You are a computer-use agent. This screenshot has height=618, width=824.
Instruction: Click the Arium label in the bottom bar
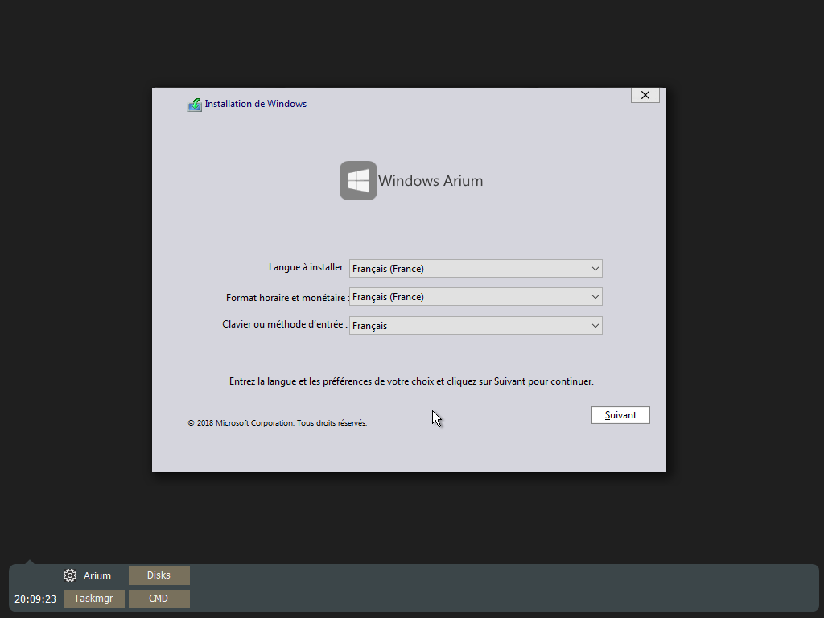[x=97, y=576]
